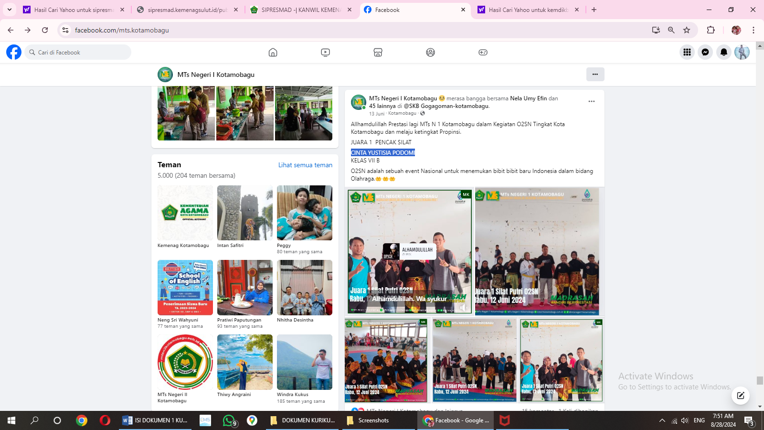Open Messenger chat icon
The height and width of the screenshot is (430, 764).
pyautogui.click(x=705, y=53)
